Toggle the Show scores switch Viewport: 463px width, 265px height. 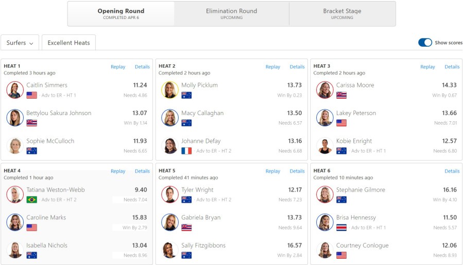[425, 43]
